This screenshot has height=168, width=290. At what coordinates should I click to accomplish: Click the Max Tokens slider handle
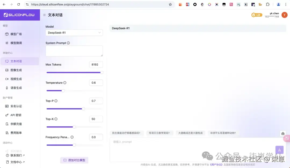(x=102, y=72)
